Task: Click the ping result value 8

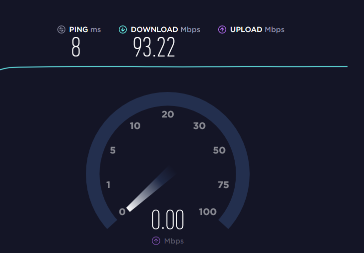Action: [76, 47]
